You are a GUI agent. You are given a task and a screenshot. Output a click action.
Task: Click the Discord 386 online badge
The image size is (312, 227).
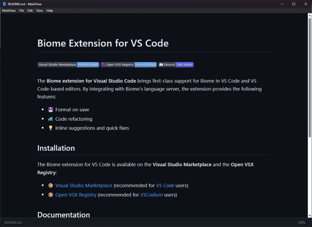[x=176, y=65]
